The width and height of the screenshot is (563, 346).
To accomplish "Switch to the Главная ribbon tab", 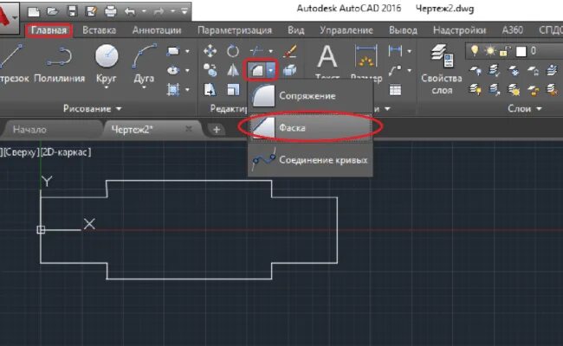I will 49,30.
